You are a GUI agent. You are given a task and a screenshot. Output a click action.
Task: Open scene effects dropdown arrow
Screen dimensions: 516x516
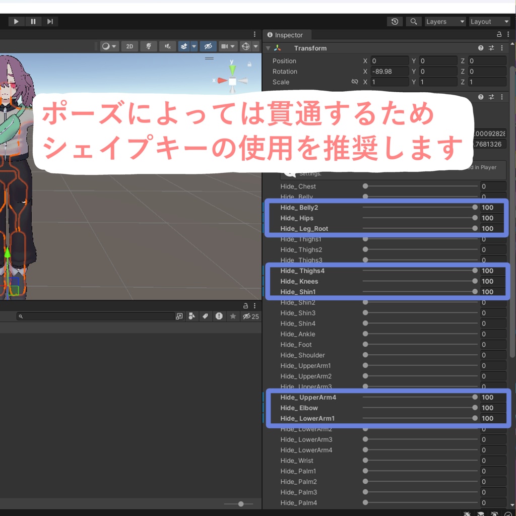pyautogui.click(x=194, y=46)
